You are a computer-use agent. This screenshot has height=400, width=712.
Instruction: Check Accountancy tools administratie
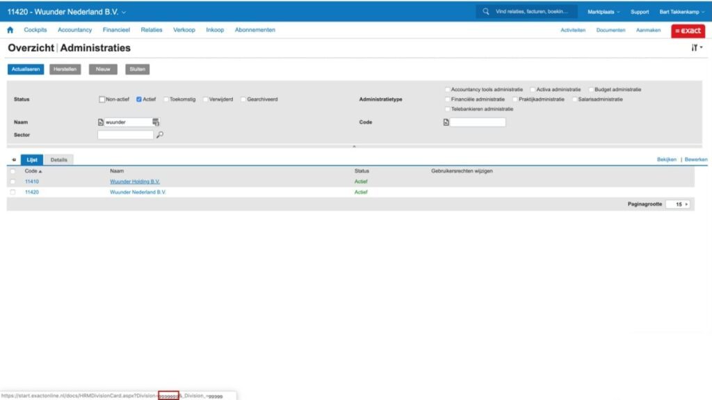pos(448,90)
